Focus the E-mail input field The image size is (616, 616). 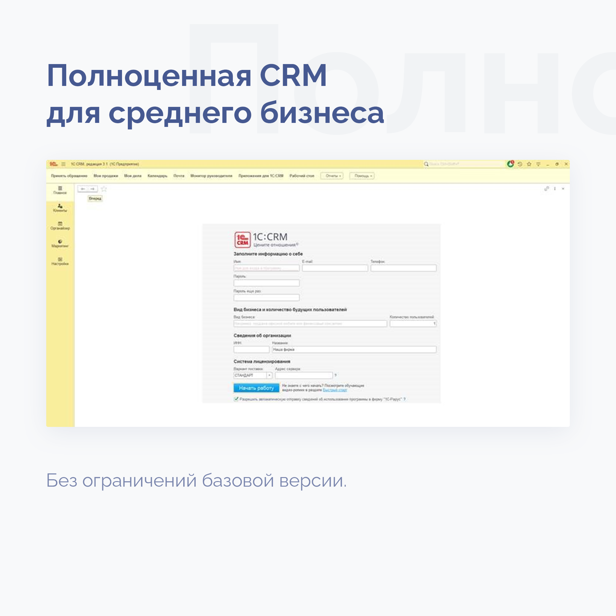(335, 268)
